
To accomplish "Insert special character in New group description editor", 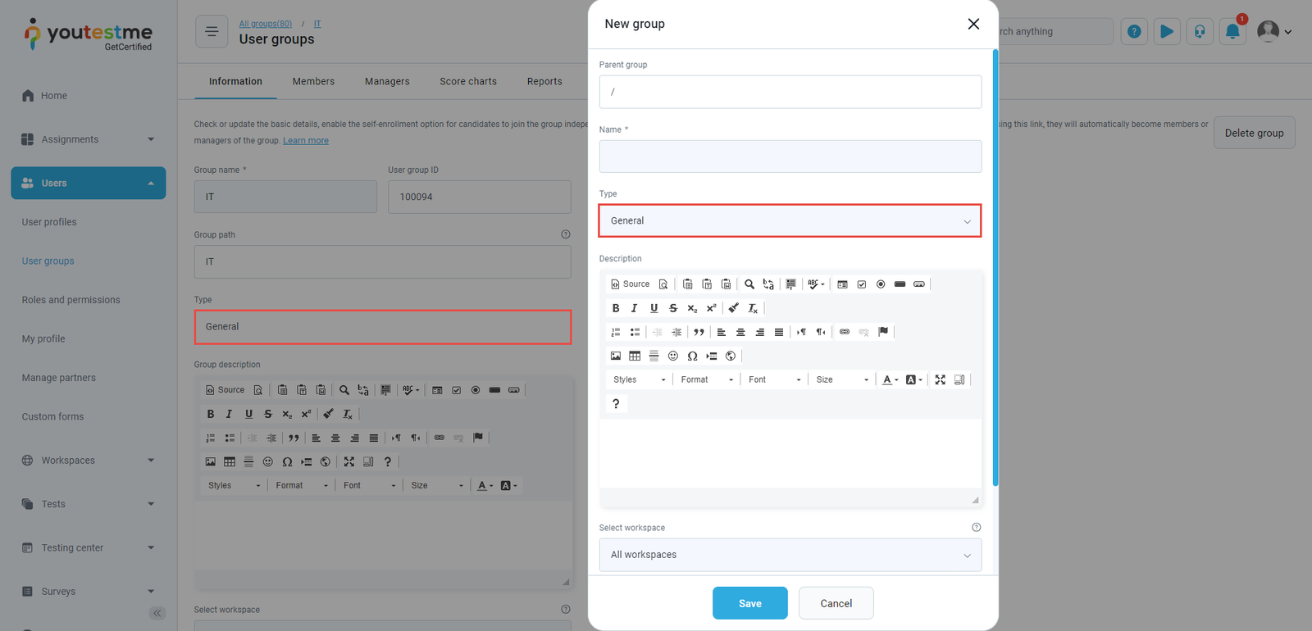I will pyautogui.click(x=692, y=356).
